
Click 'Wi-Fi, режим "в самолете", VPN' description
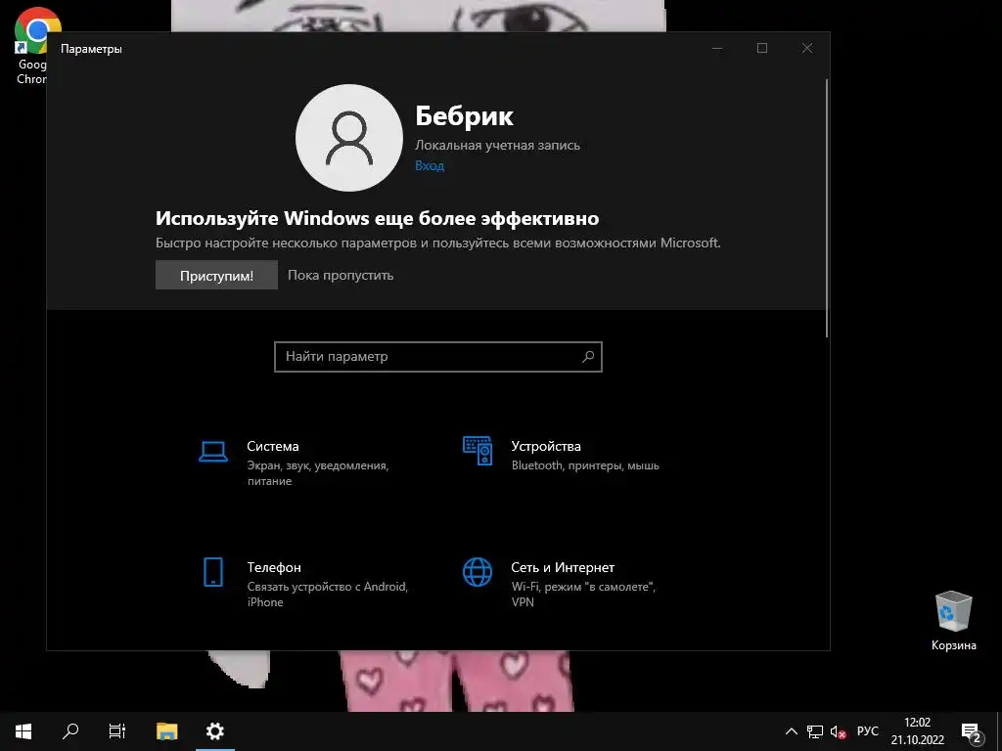583,594
